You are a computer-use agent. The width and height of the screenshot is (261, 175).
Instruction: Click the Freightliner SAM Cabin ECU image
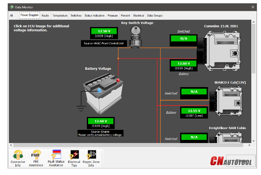coord(226,137)
